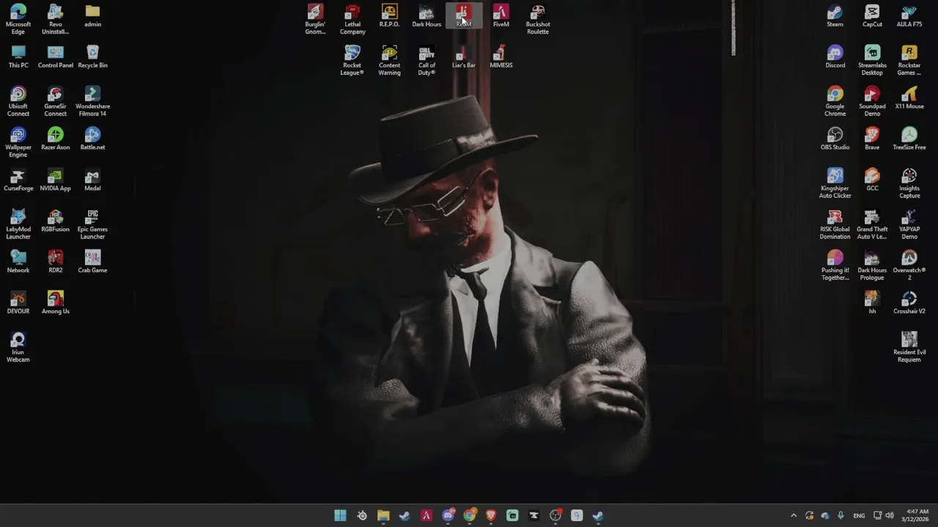
Task: Click the ENG language indicator
Action: coord(859,515)
